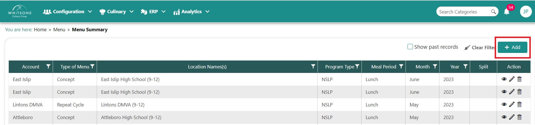View the Attleboro menu with eye icon

504,117
